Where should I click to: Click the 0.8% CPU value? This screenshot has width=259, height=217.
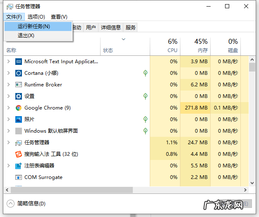172,154
